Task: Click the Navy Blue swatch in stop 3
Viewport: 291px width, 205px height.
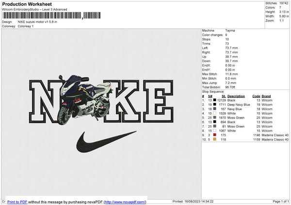Action: tap(215, 109)
